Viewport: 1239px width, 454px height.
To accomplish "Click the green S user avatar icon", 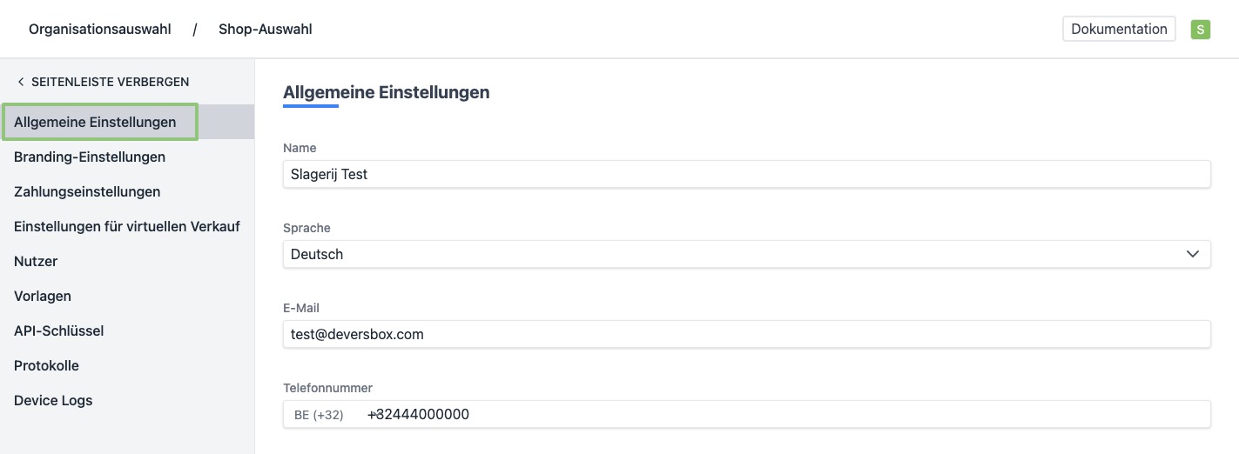I will (x=1201, y=30).
